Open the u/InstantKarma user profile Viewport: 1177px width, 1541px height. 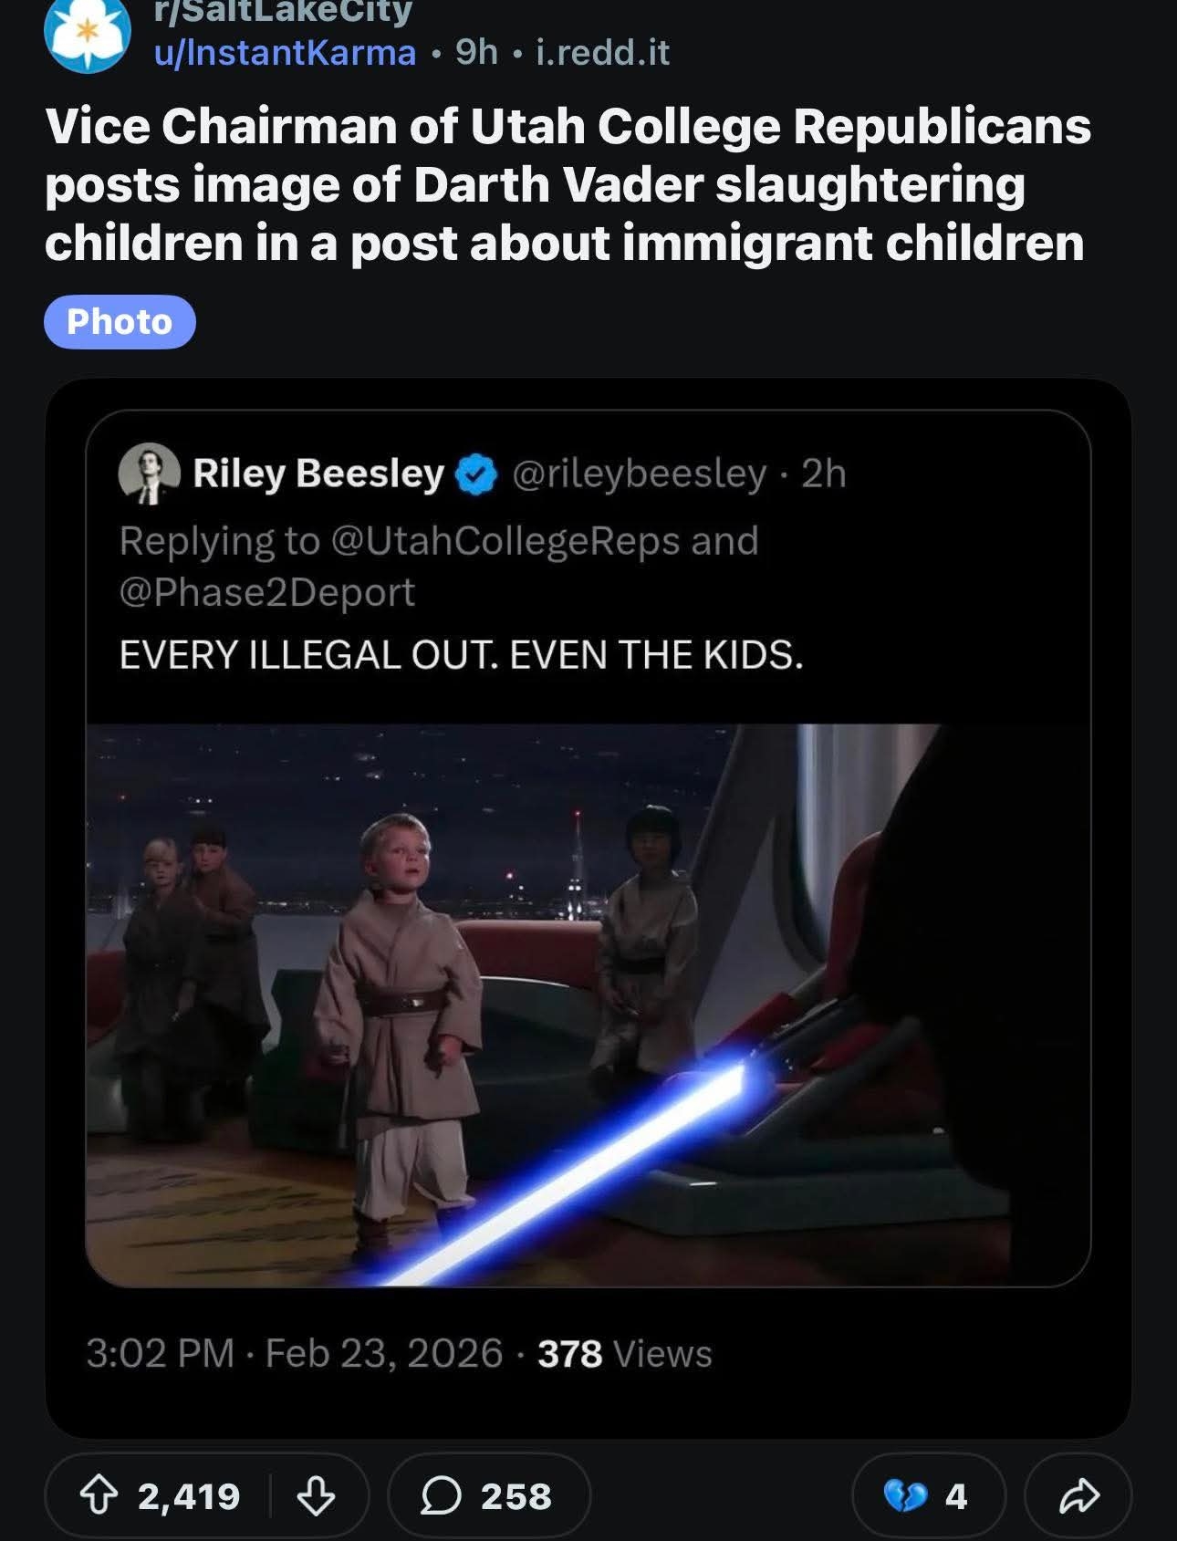click(x=285, y=52)
